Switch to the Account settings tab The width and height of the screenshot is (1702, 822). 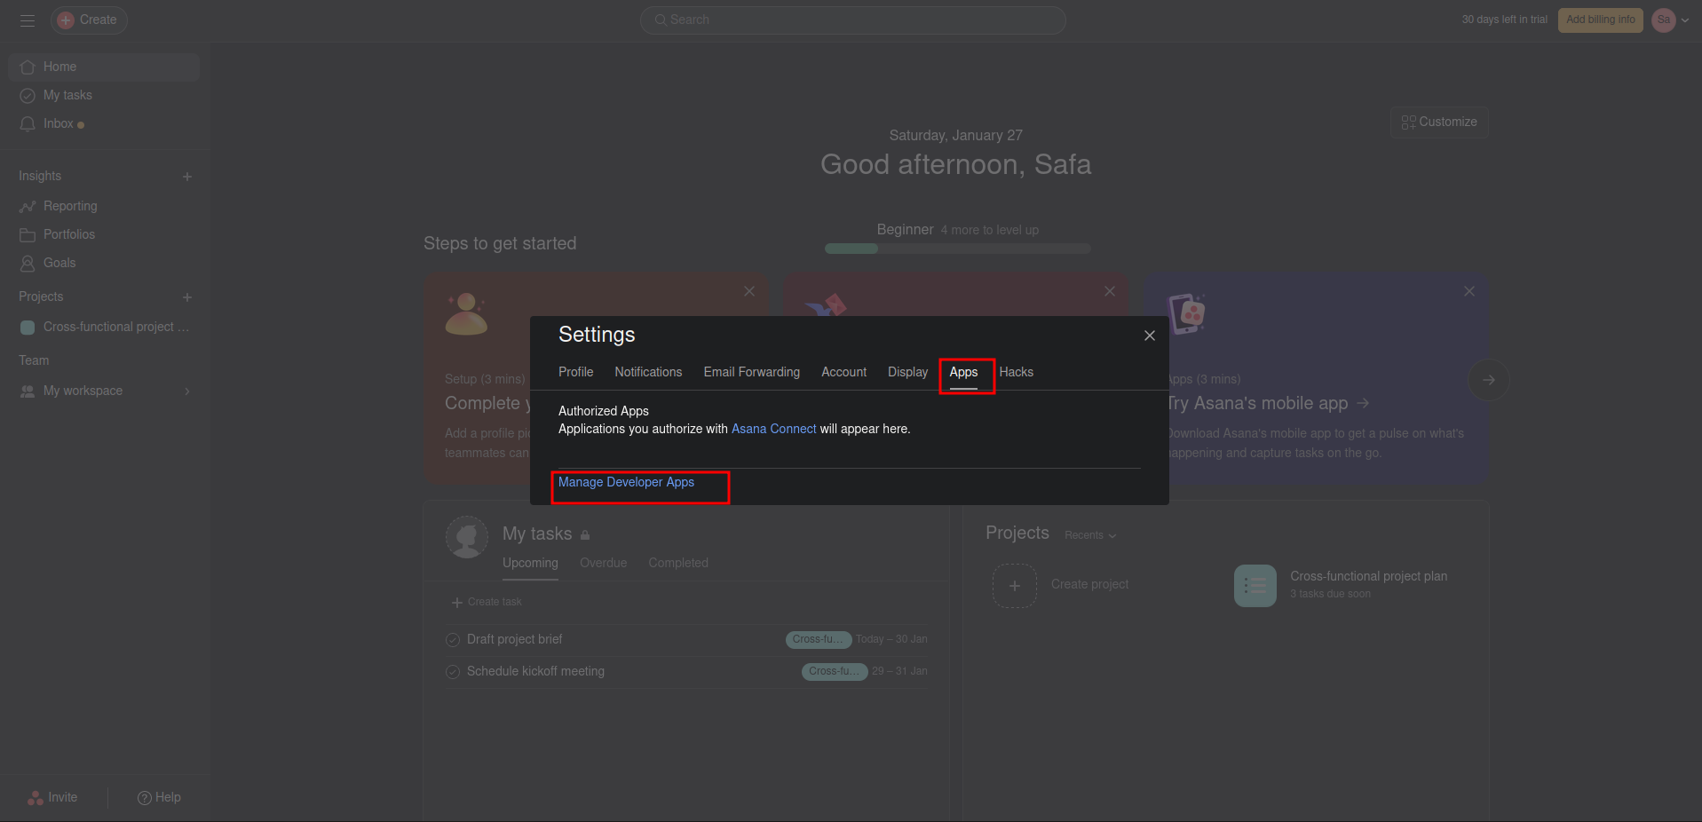click(x=843, y=372)
